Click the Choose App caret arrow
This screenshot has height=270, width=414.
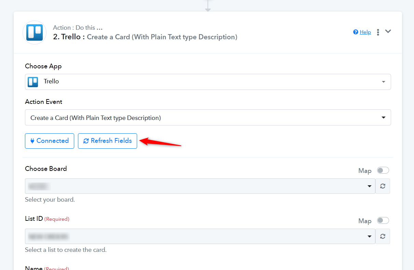[384, 82]
